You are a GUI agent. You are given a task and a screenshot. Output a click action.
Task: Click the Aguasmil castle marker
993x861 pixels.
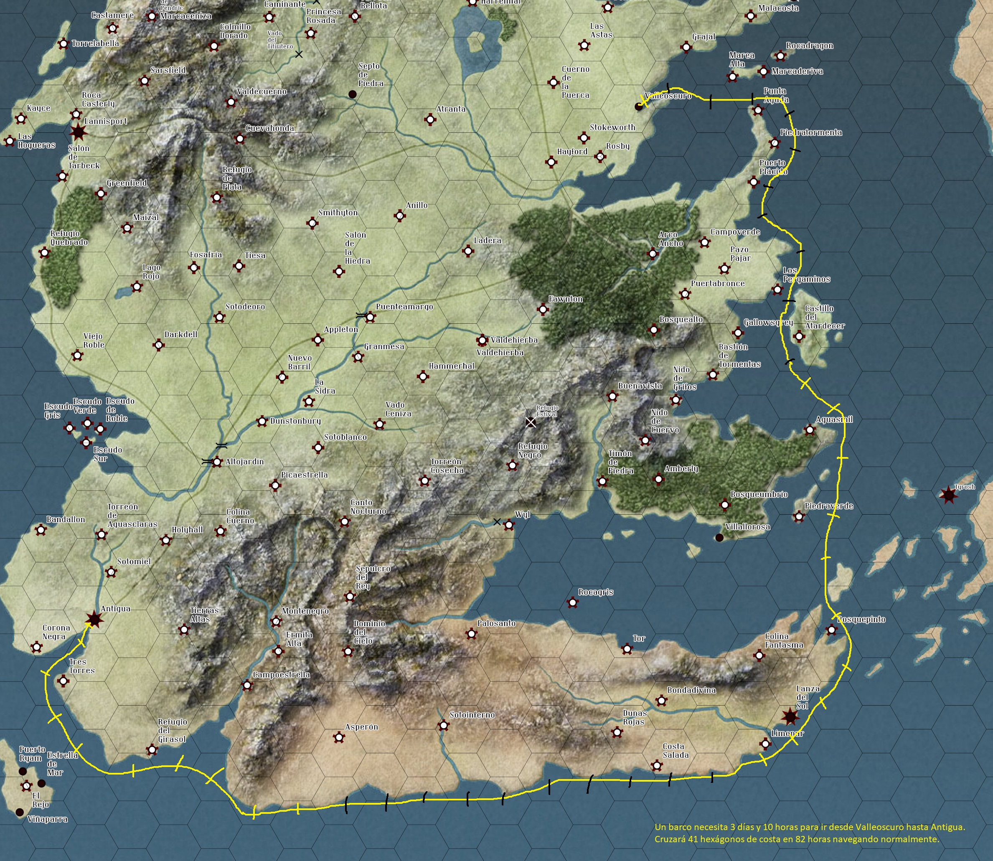(x=810, y=430)
